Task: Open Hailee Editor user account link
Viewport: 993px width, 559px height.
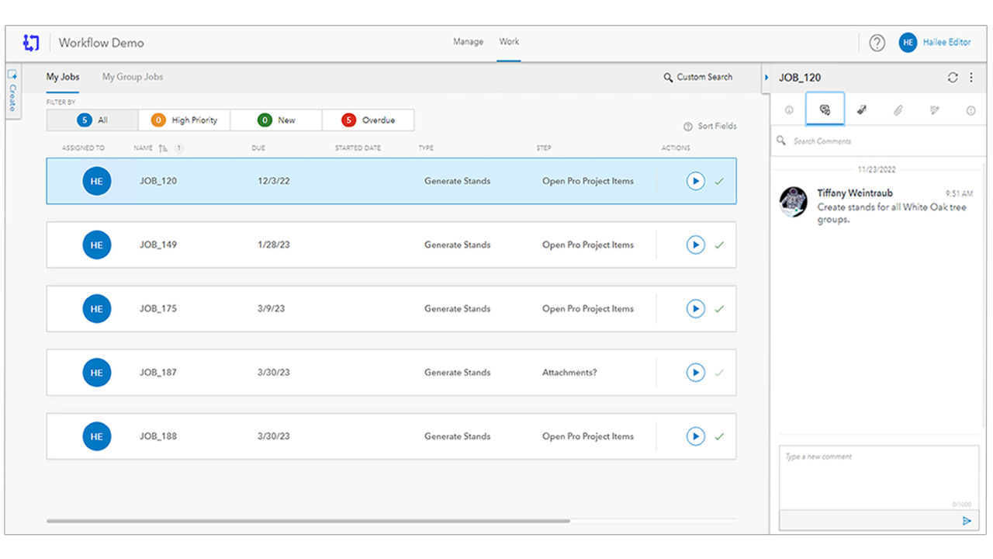Action: pyautogui.click(x=946, y=43)
